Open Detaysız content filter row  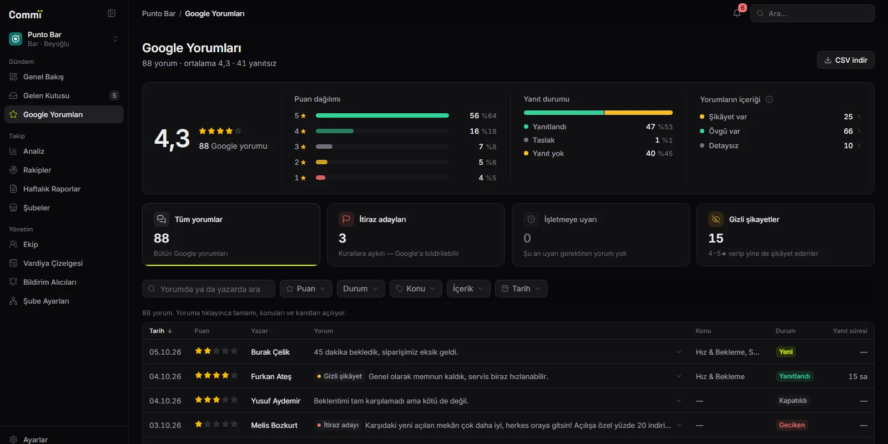click(x=780, y=145)
